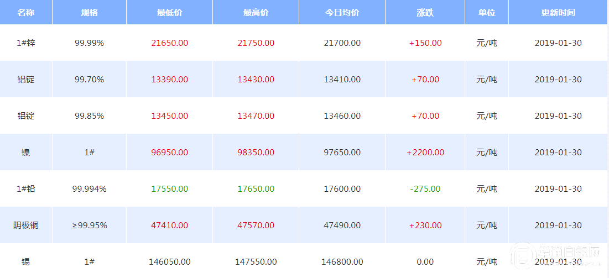
Task: Click the 单位 column header
Action: click(x=487, y=12)
